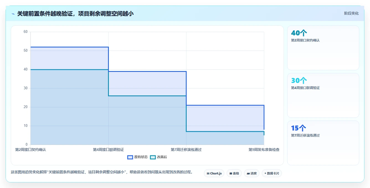Click y-axis tick 10

point(25,126)
